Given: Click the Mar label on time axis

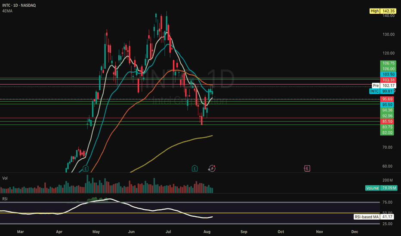Looking at the screenshot, I should [21, 232].
